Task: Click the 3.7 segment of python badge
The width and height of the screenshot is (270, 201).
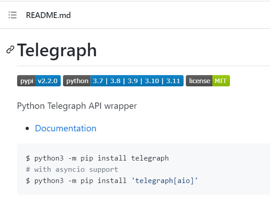Action: point(98,81)
